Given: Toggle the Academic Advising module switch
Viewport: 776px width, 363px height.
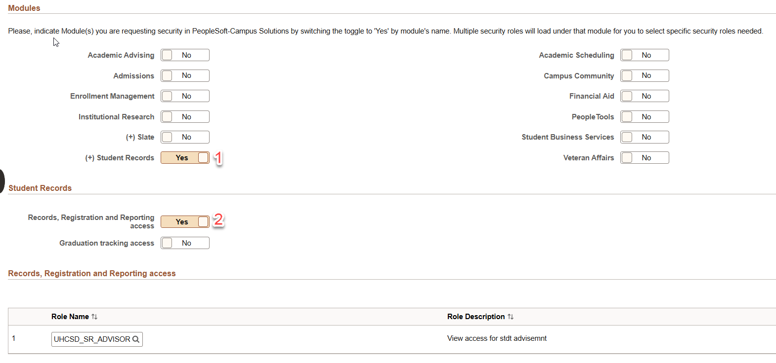Looking at the screenshot, I should [x=185, y=55].
